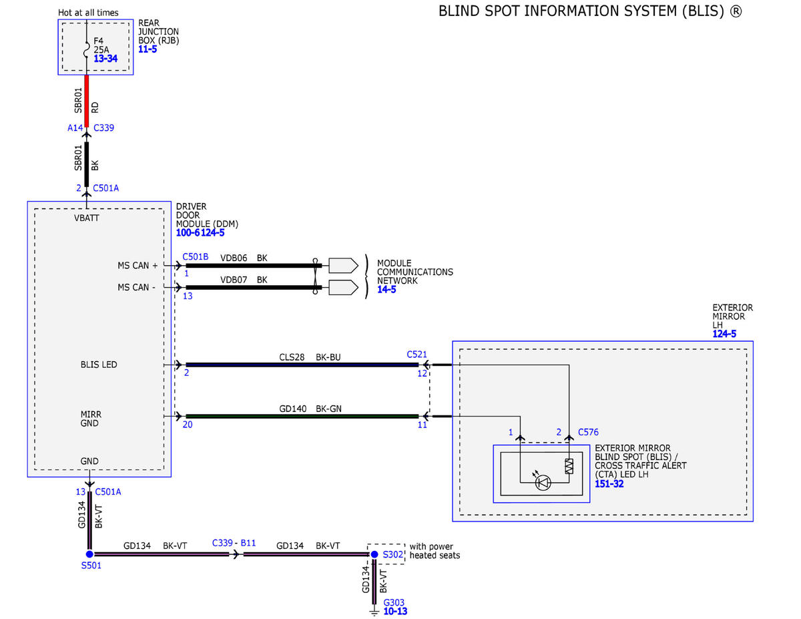Click the Driver Door Module box
Screen dimensions: 801x619
[99, 339]
